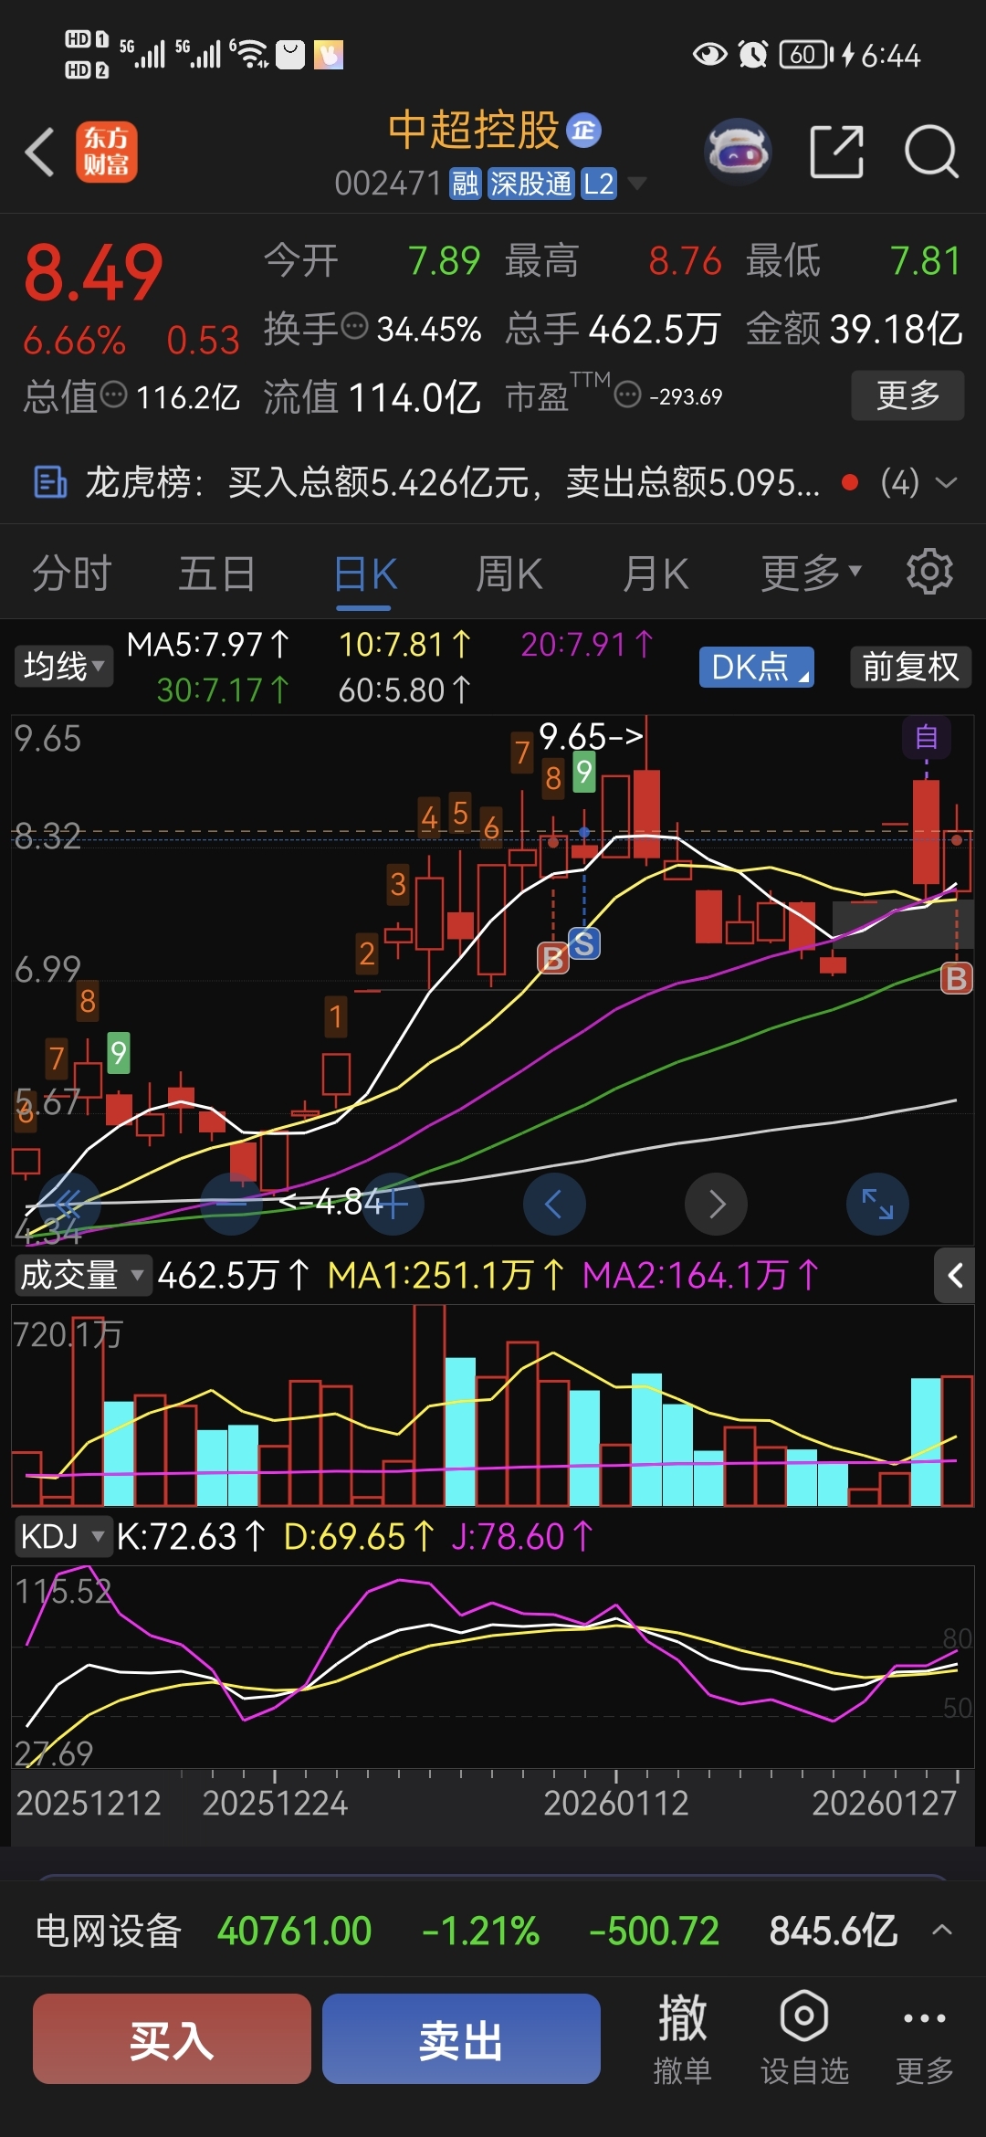This screenshot has width=986, height=2137.
Task: Tap the info icon next to 市盈TTM
Action: 627,395
